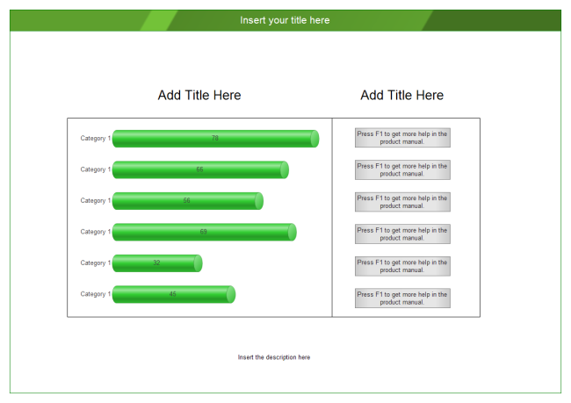The width and height of the screenshot is (571, 403).
Task: Select the green bar labeled 69
Action: [205, 232]
